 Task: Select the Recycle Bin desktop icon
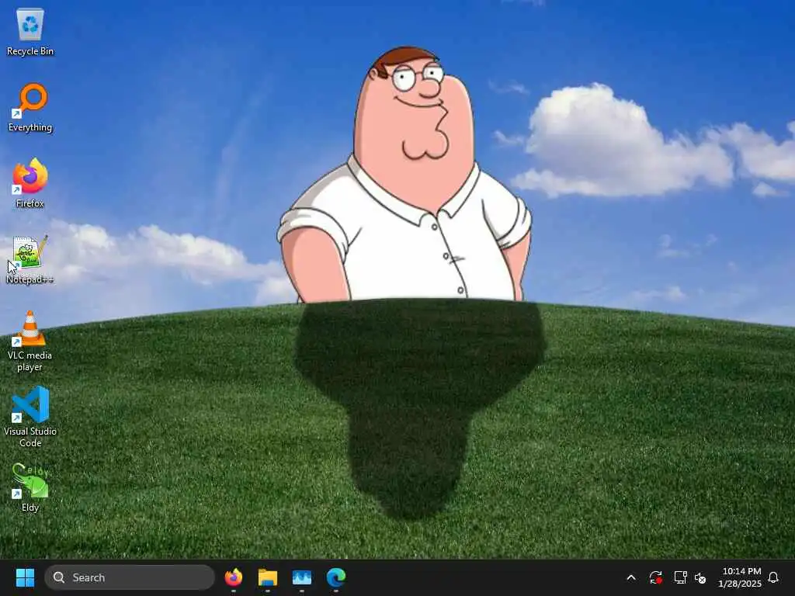30,31
